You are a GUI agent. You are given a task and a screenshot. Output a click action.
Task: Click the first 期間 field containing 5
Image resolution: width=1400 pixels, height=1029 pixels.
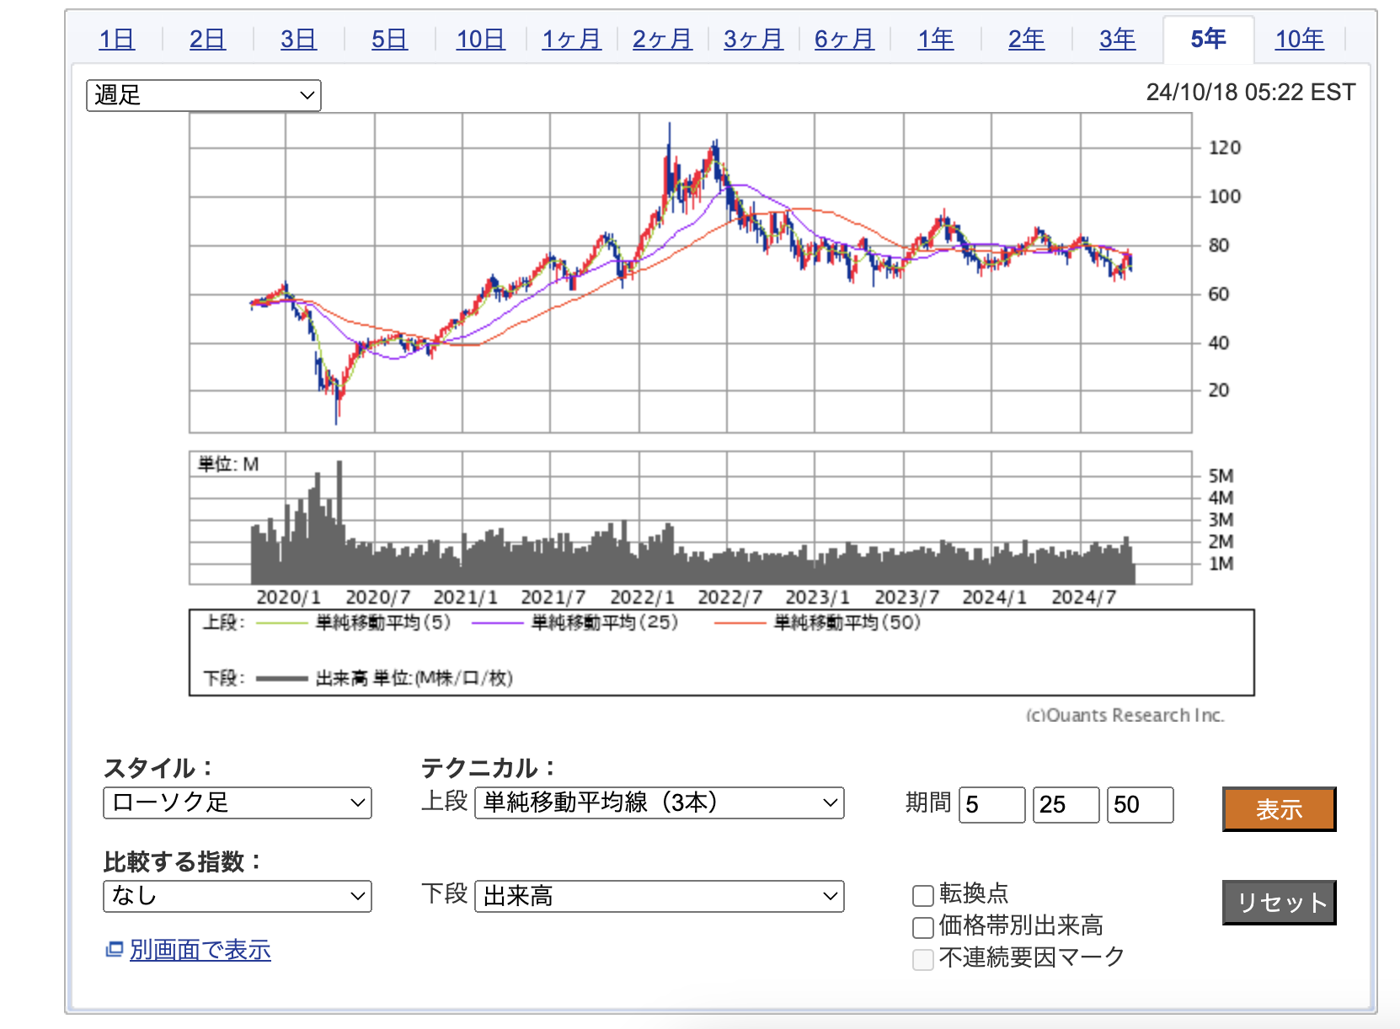(x=991, y=805)
